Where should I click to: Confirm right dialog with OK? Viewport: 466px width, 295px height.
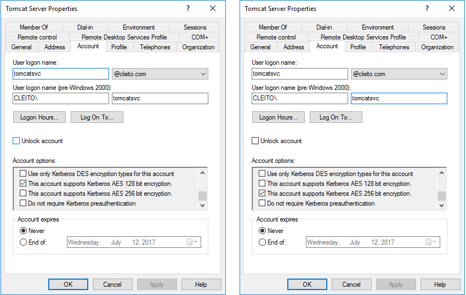307,284
